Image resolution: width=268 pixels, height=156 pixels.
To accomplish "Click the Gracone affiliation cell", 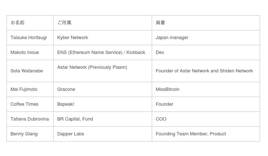I will coord(66,89).
